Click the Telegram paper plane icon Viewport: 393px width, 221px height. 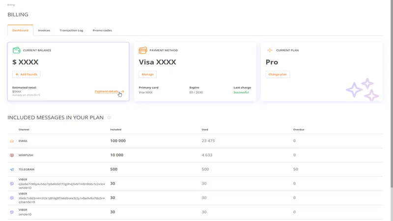click(12, 169)
